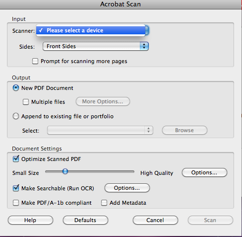
Task: Choose Append to existing file or portfolio
Action: tap(16, 116)
